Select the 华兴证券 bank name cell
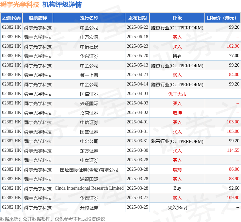 (89, 56)
